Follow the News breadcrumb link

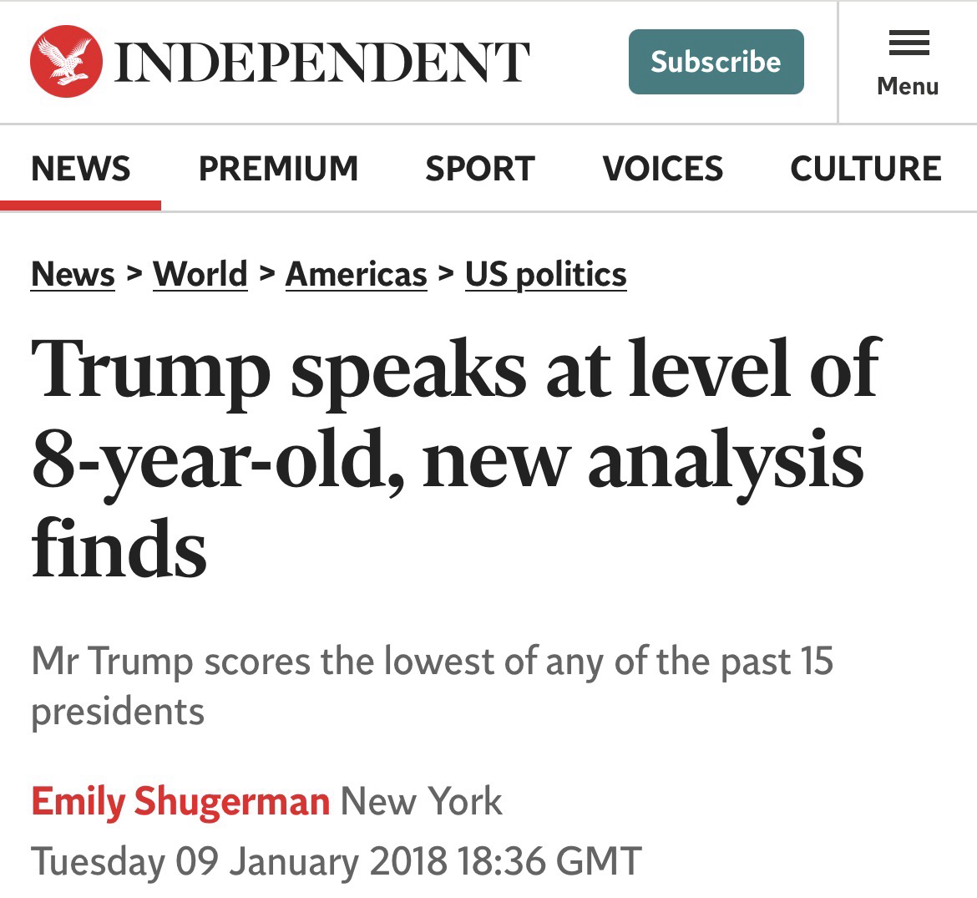coord(73,274)
